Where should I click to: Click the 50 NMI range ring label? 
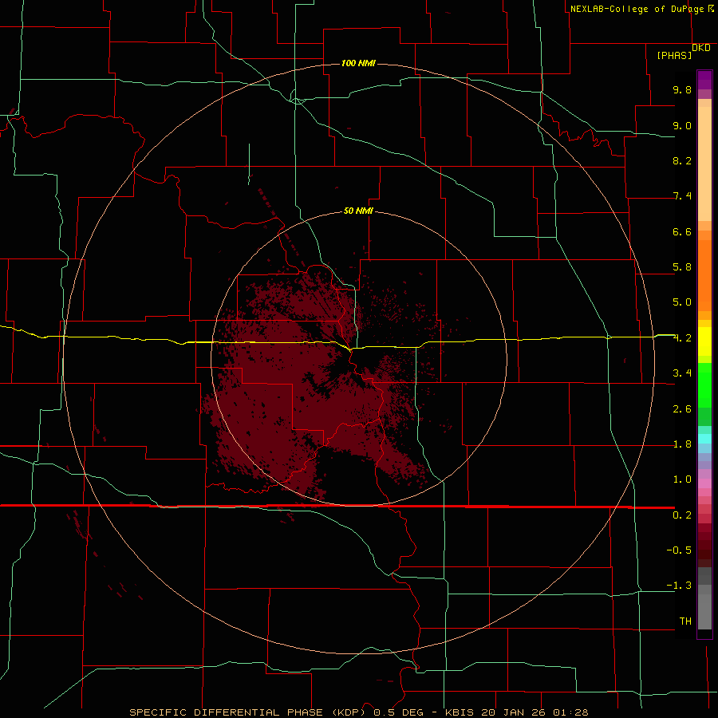(x=358, y=211)
